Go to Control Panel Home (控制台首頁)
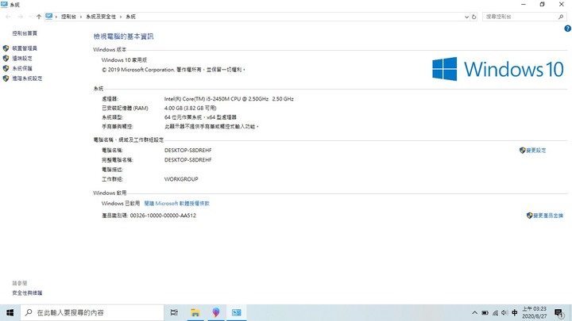 click(x=25, y=33)
